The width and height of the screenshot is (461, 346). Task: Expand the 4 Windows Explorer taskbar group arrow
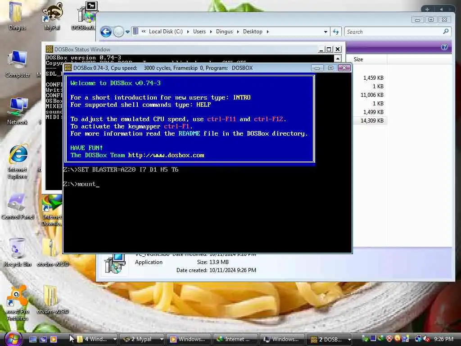pyautogui.click(x=115, y=339)
